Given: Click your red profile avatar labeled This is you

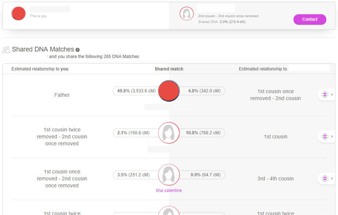Looking at the screenshot, I should [19, 14].
